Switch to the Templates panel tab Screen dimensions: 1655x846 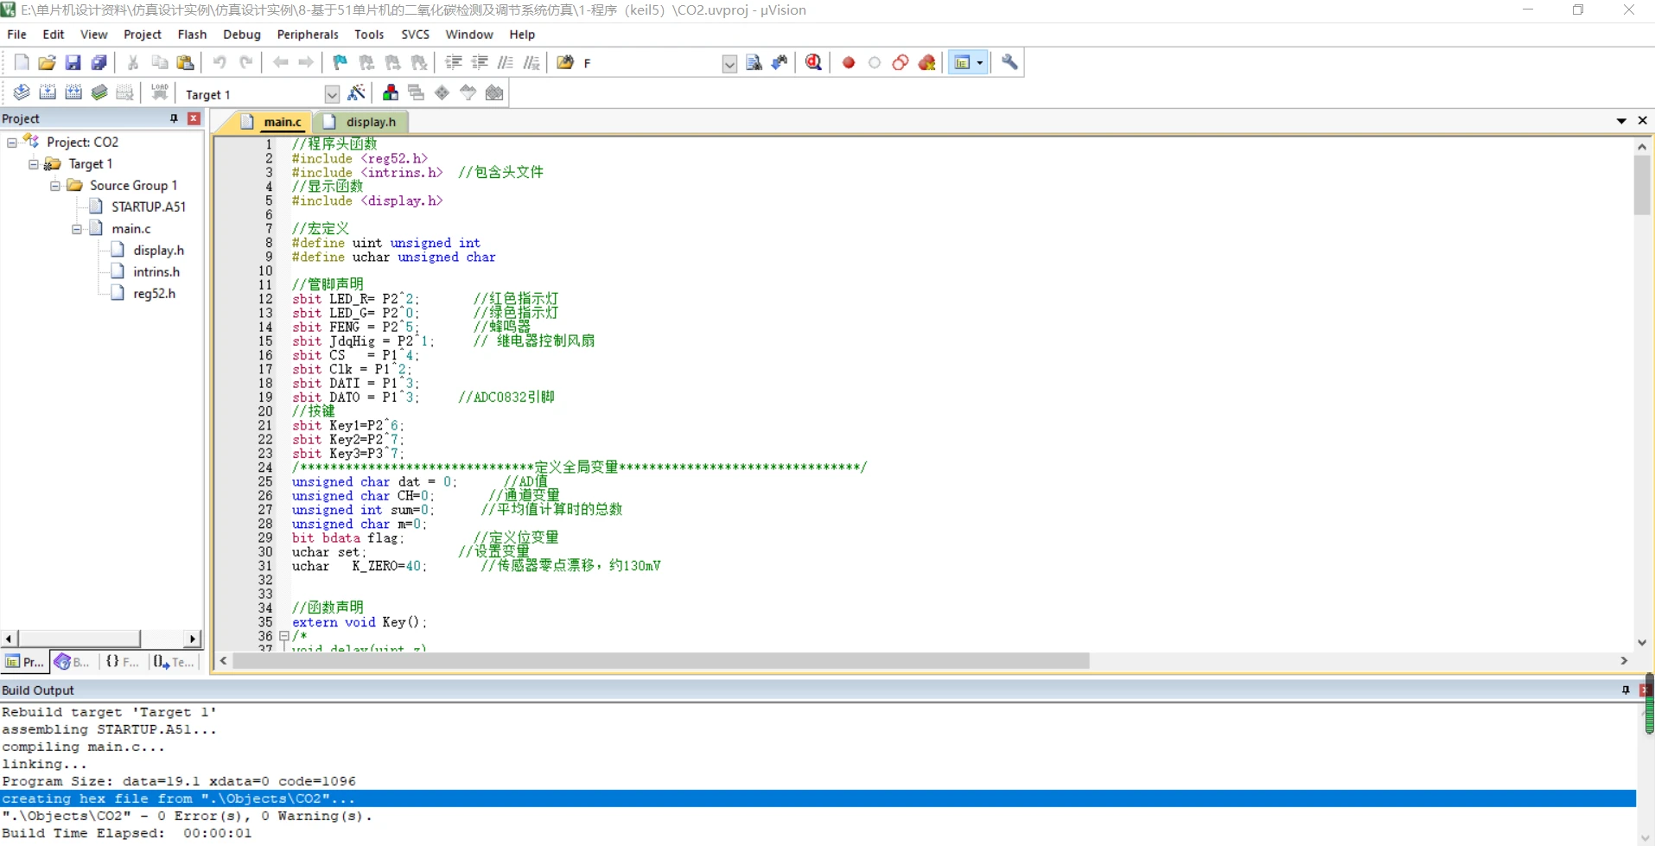[174, 662]
